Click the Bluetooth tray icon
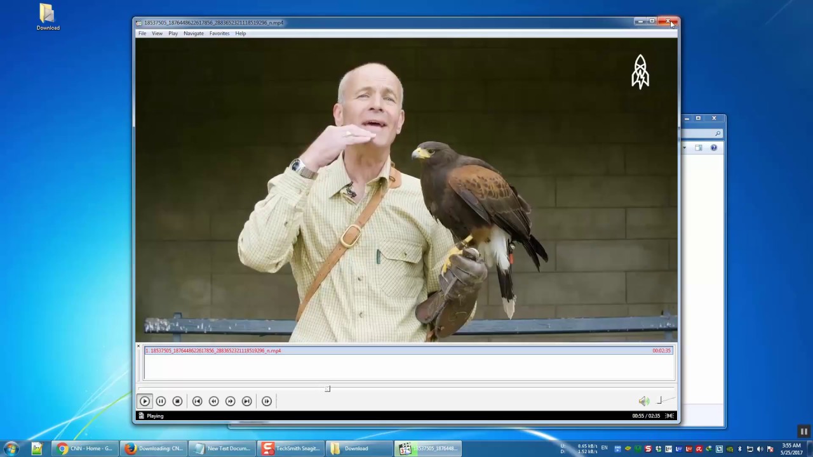The height and width of the screenshot is (457, 813). [739, 449]
